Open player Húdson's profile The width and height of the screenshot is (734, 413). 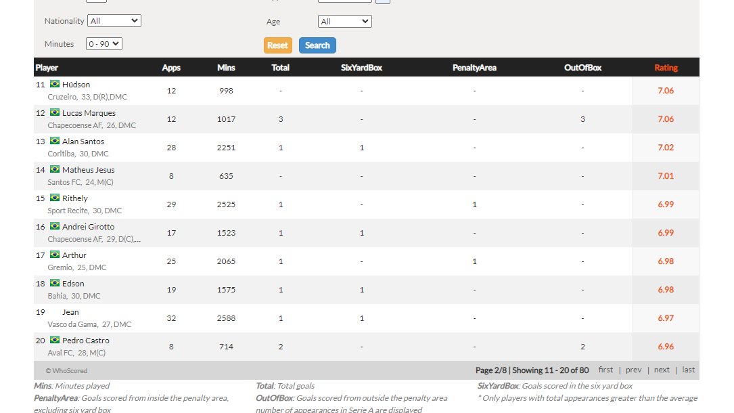(76, 84)
